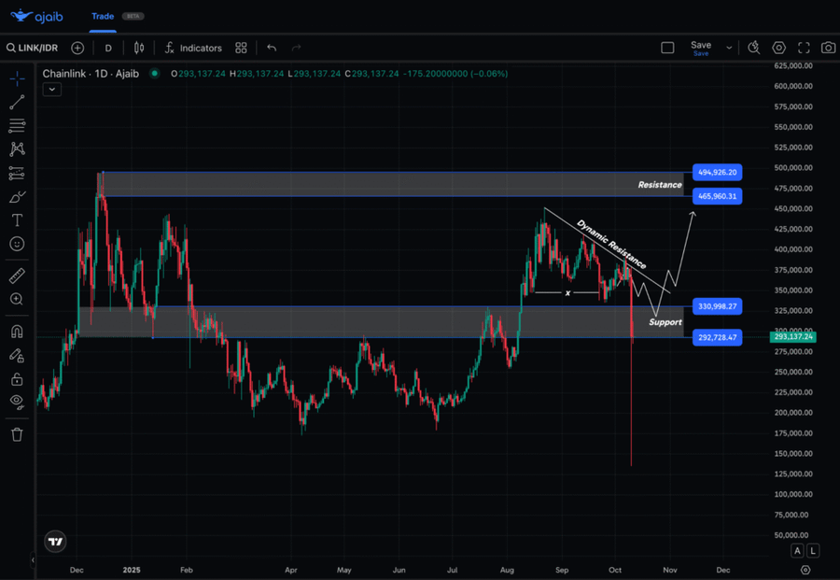The image size is (840, 580).
Task: Select the brush drawing tool
Action: coord(17,197)
